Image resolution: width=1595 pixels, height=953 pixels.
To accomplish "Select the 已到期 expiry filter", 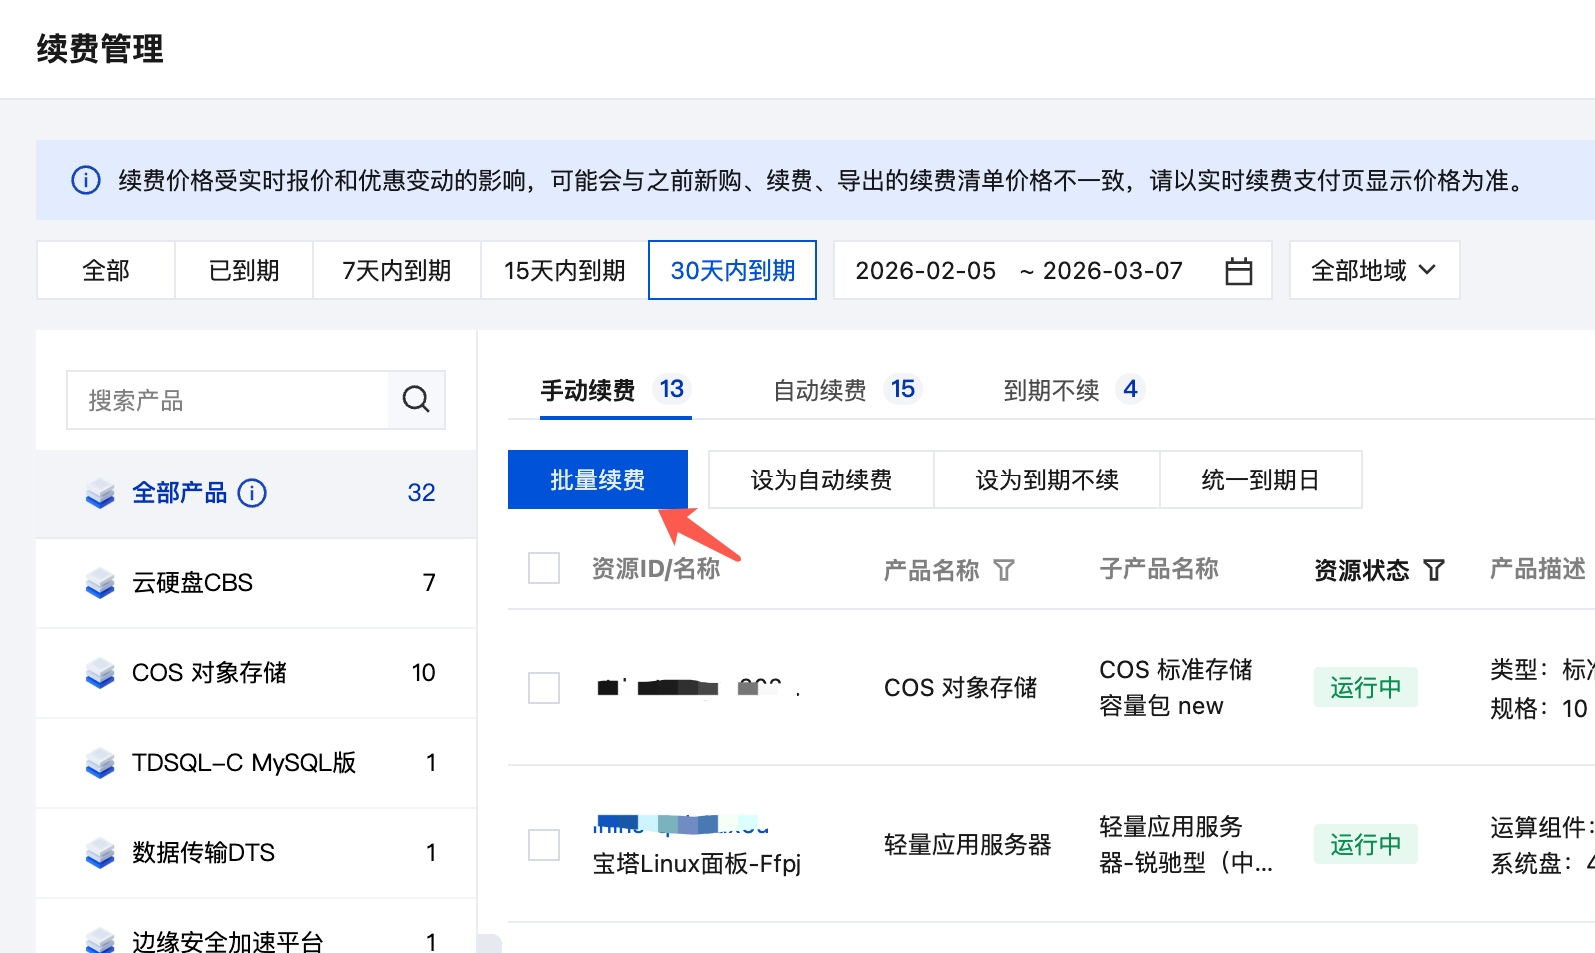I will (244, 270).
